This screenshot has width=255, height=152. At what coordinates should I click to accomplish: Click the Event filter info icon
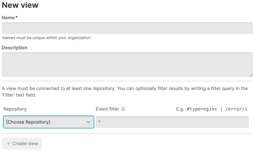(x=123, y=109)
